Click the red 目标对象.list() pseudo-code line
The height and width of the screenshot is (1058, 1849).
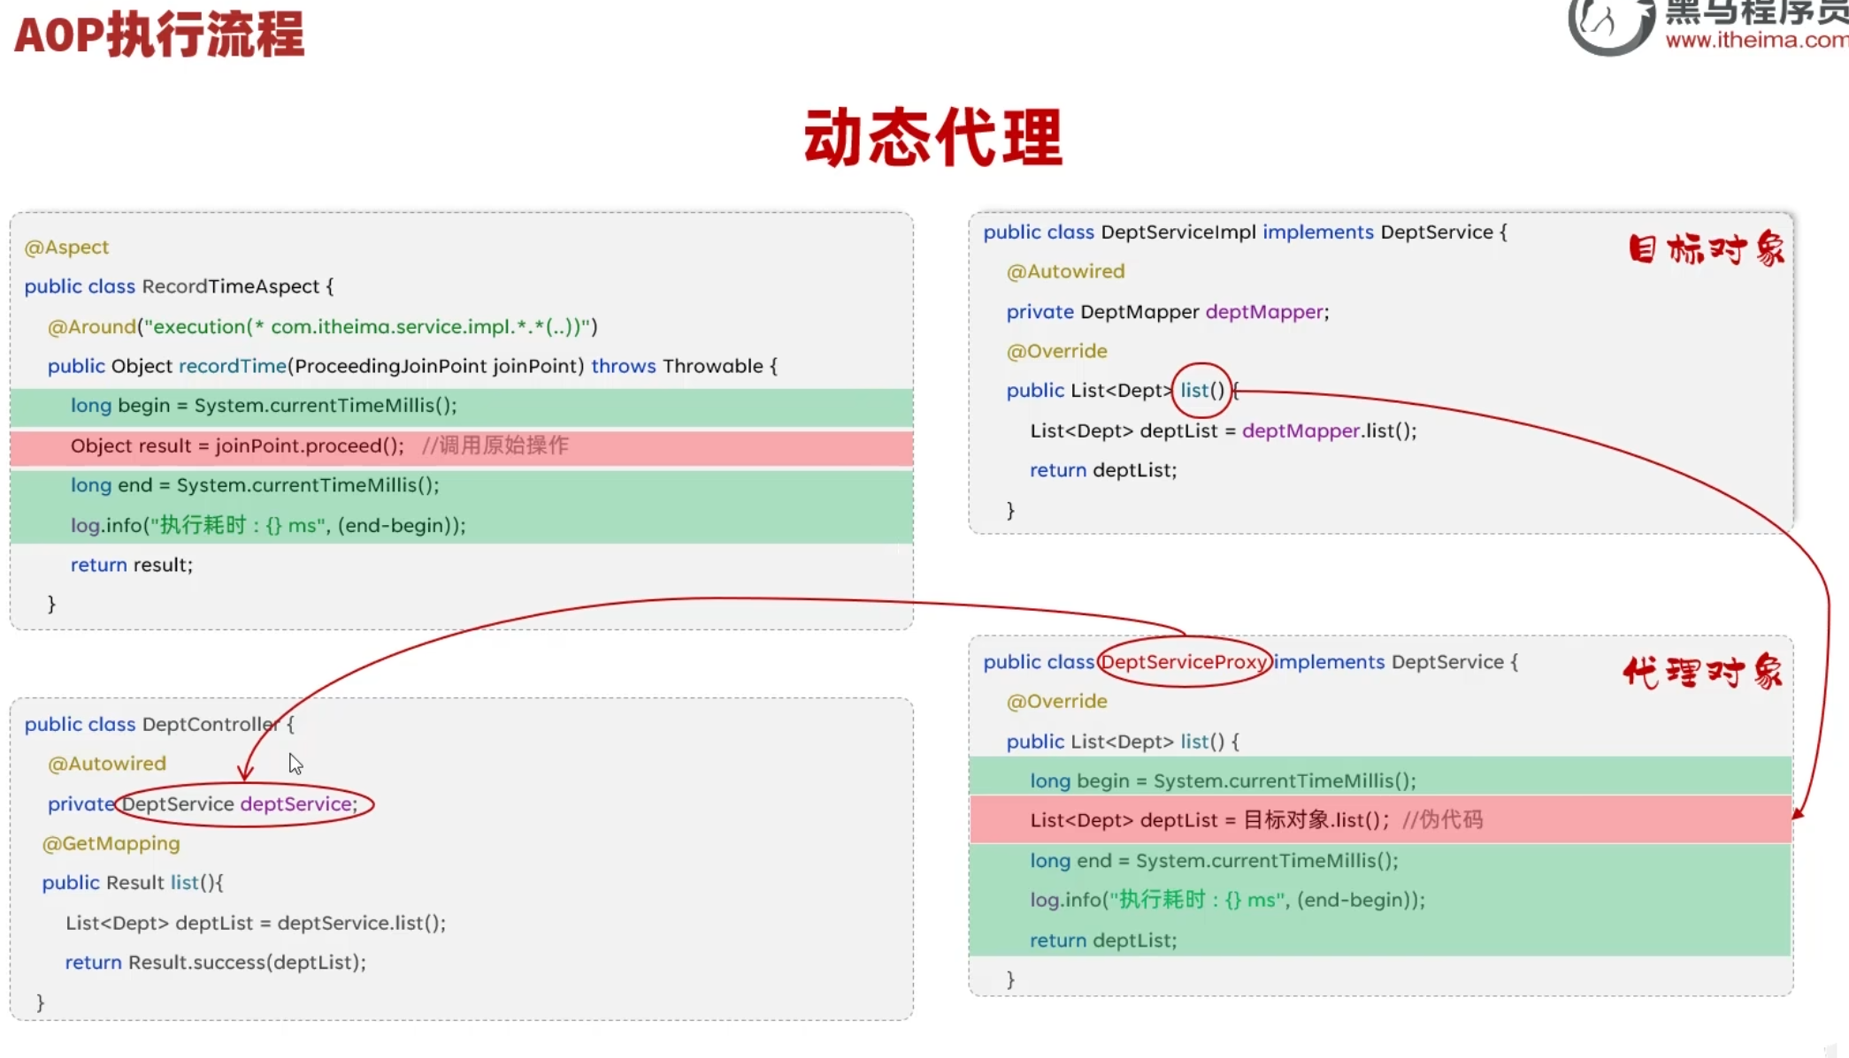click(x=1256, y=820)
